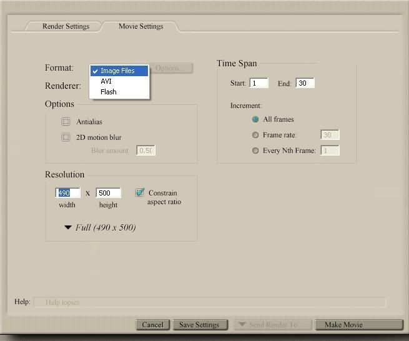Select AVI in the Format dropdown
Image resolution: width=409 pixels, height=341 pixels.
pos(106,81)
